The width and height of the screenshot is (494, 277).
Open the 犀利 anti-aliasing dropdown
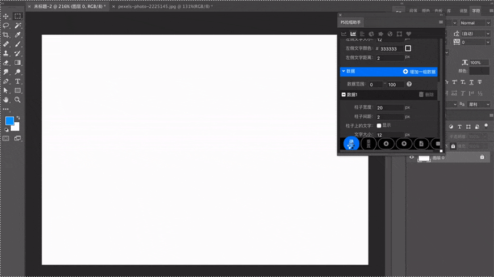tap(476, 104)
